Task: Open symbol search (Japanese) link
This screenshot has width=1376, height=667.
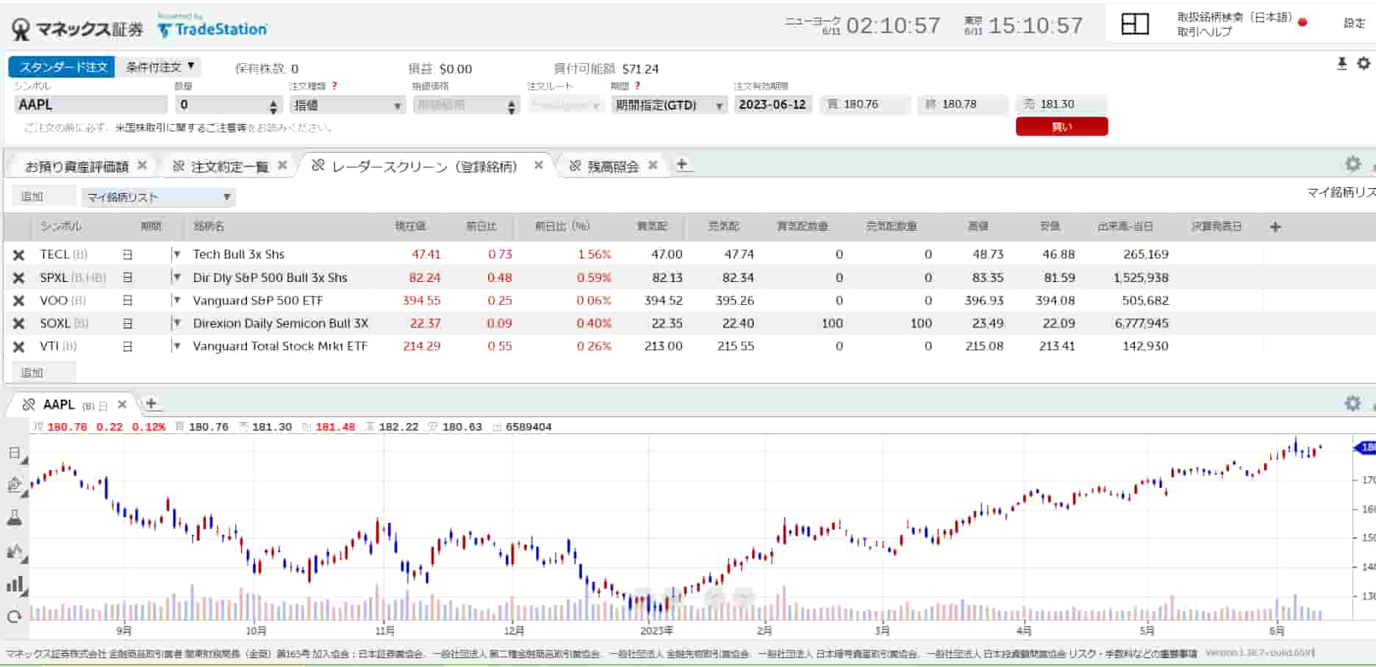Action: tap(1234, 17)
